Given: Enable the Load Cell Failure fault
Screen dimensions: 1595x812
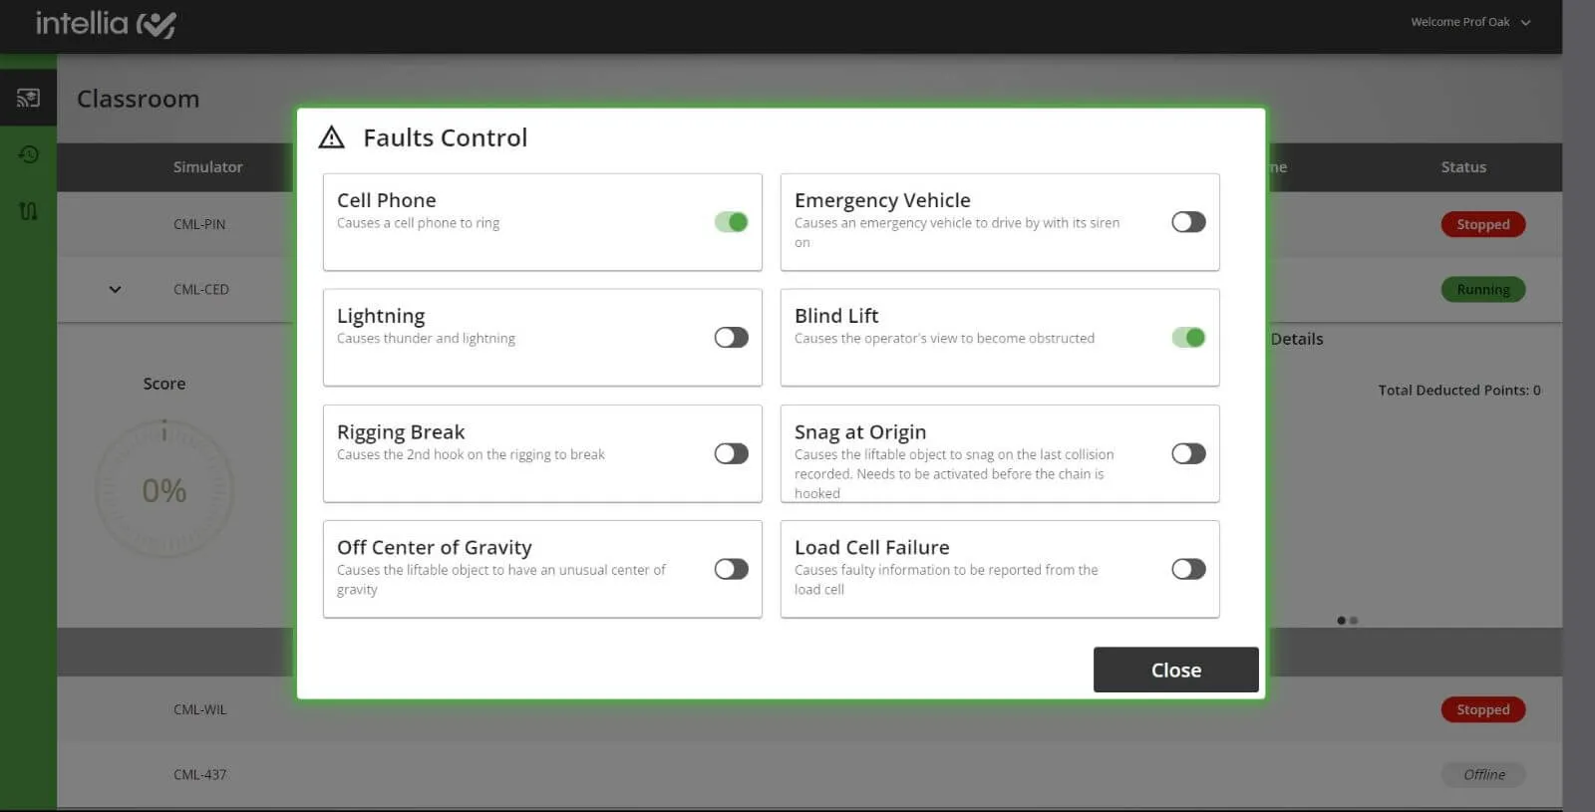Looking at the screenshot, I should (x=1187, y=569).
